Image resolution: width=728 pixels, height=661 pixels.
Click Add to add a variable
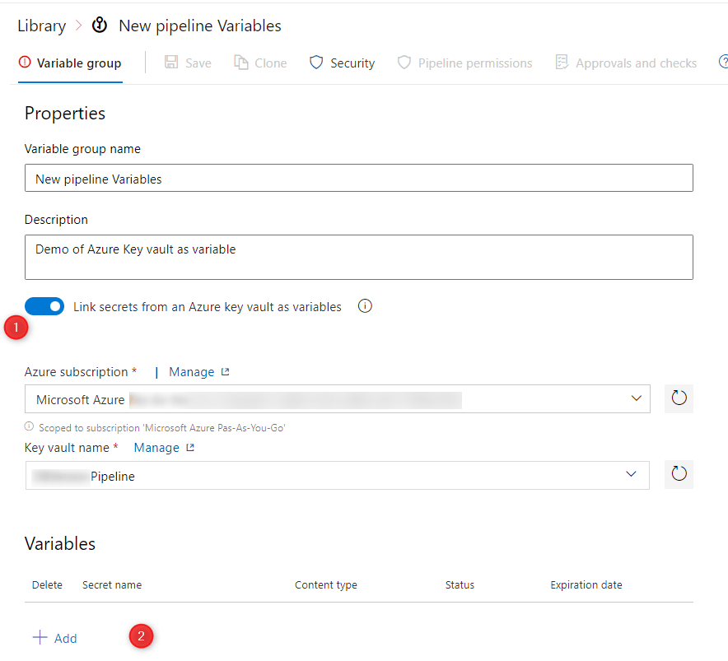click(55, 638)
